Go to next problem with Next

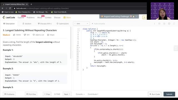coord(67,94)
